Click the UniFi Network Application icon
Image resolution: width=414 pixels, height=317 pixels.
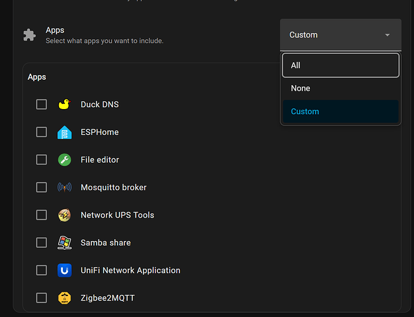point(64,270)
